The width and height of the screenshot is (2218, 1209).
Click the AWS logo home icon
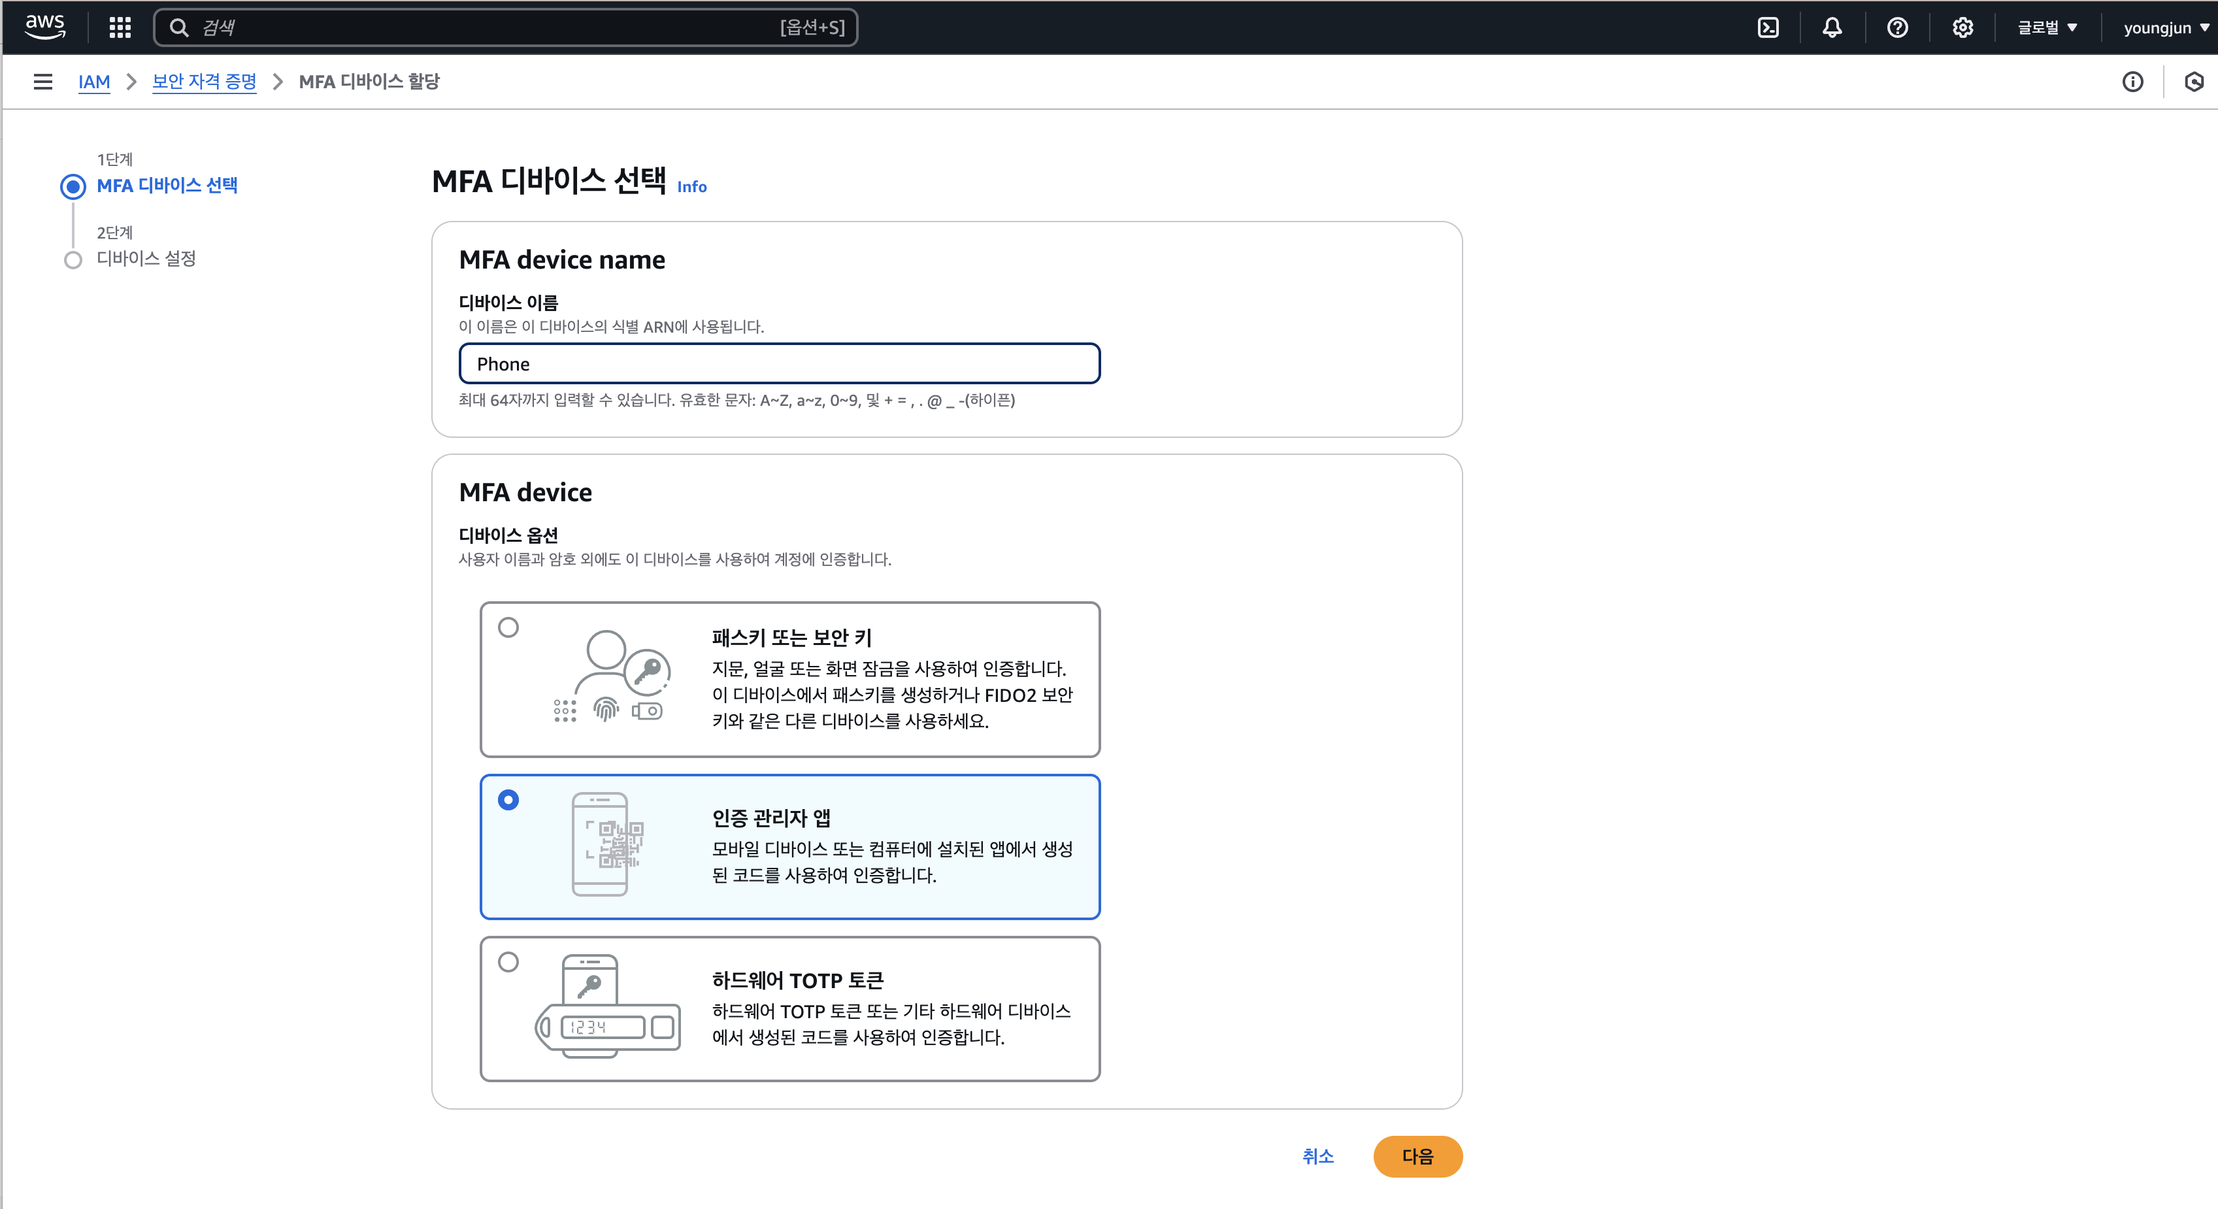[45, 27]
